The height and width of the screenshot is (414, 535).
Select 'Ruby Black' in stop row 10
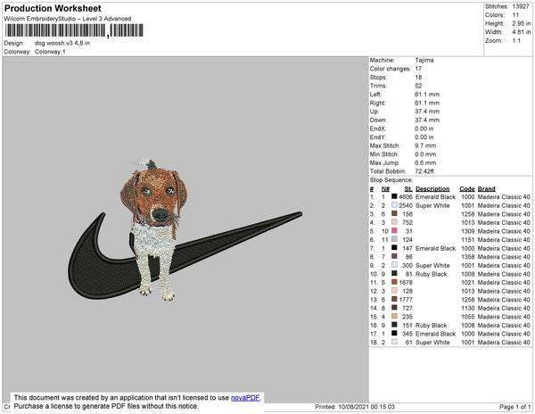coord(432,274)
